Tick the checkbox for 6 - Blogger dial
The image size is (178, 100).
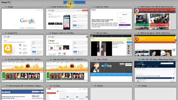click(x=48, y=33)
